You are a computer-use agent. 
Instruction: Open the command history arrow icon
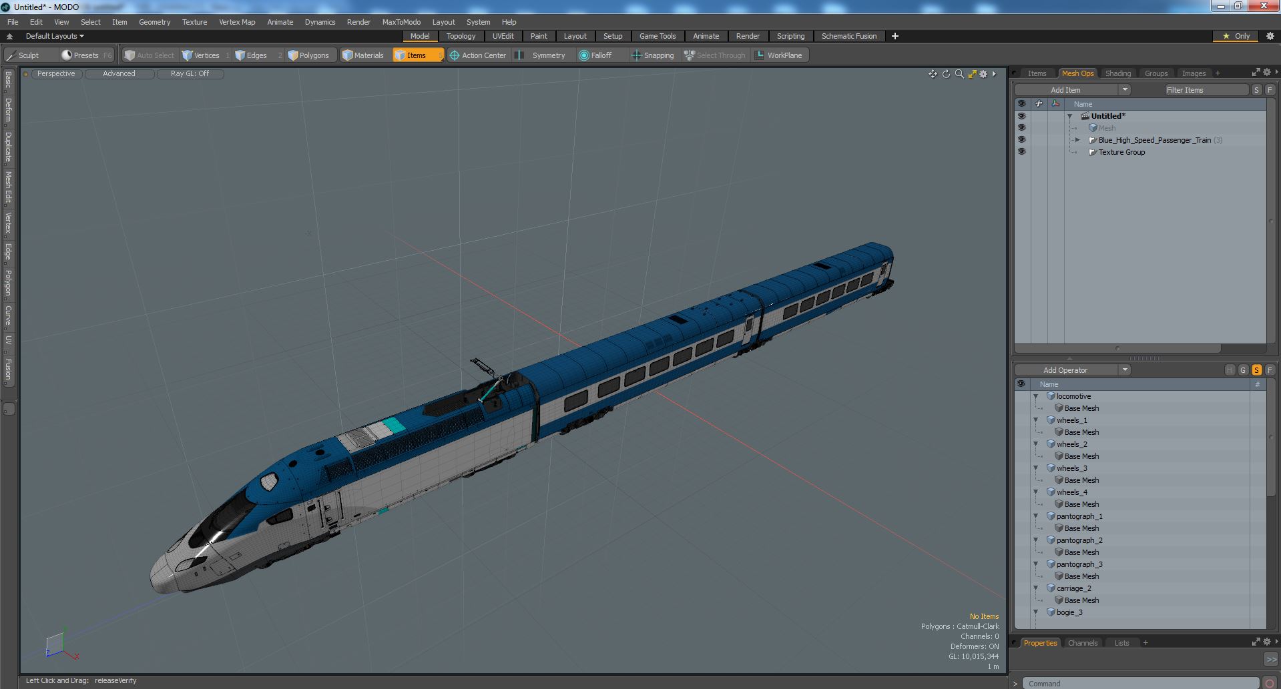tap(1015, 684)
